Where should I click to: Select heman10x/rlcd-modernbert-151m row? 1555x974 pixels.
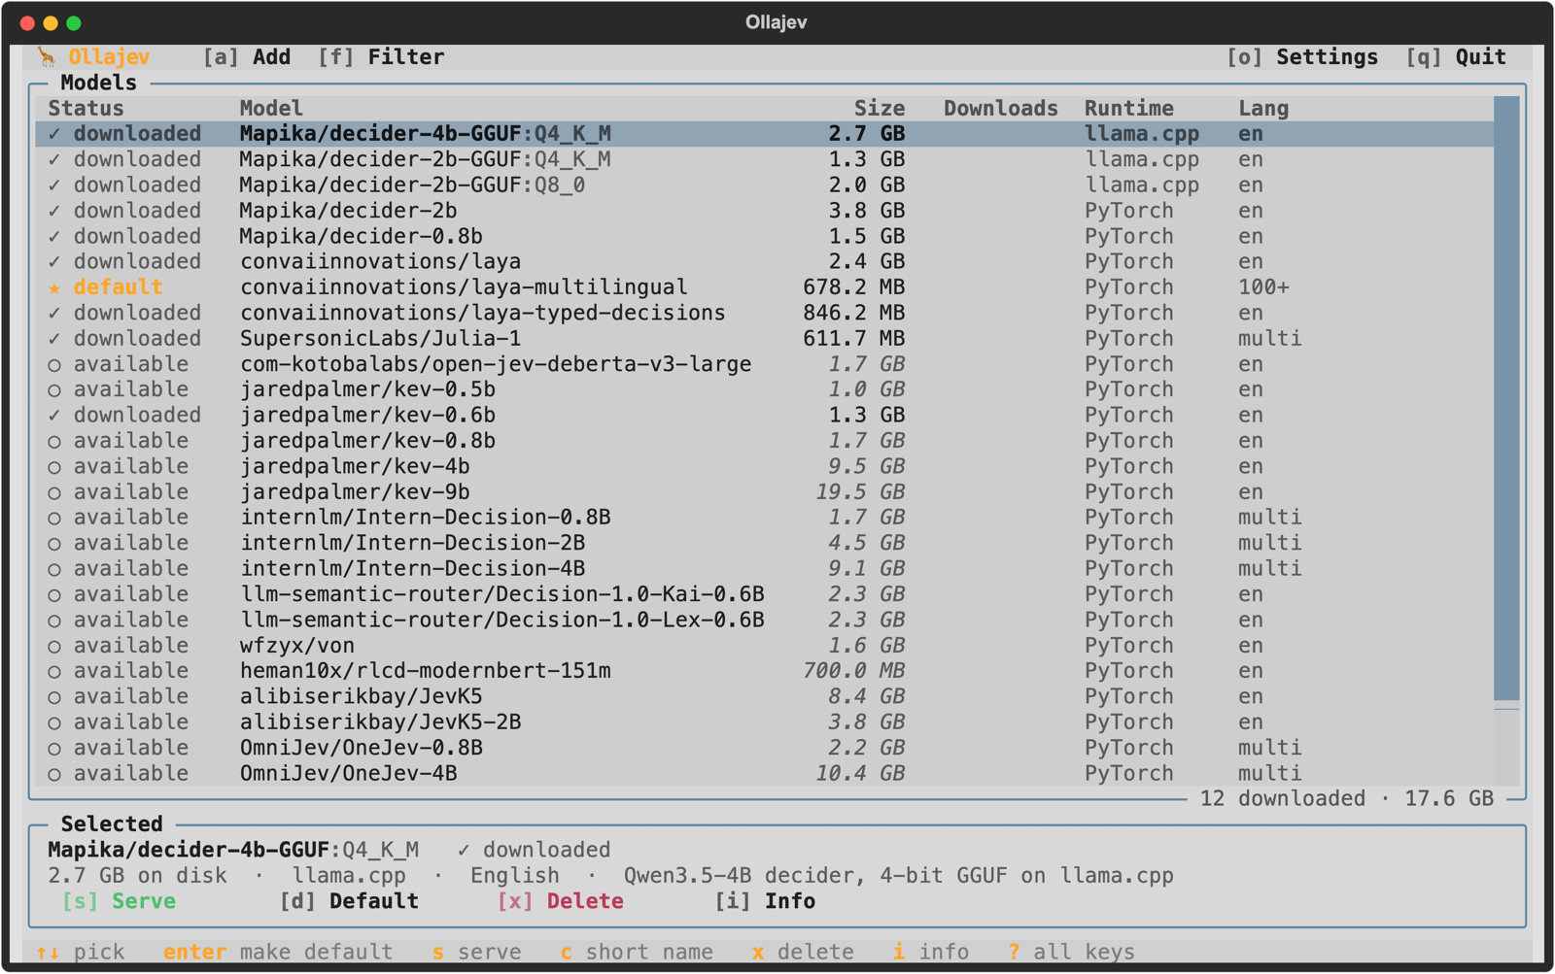(765, 671)
